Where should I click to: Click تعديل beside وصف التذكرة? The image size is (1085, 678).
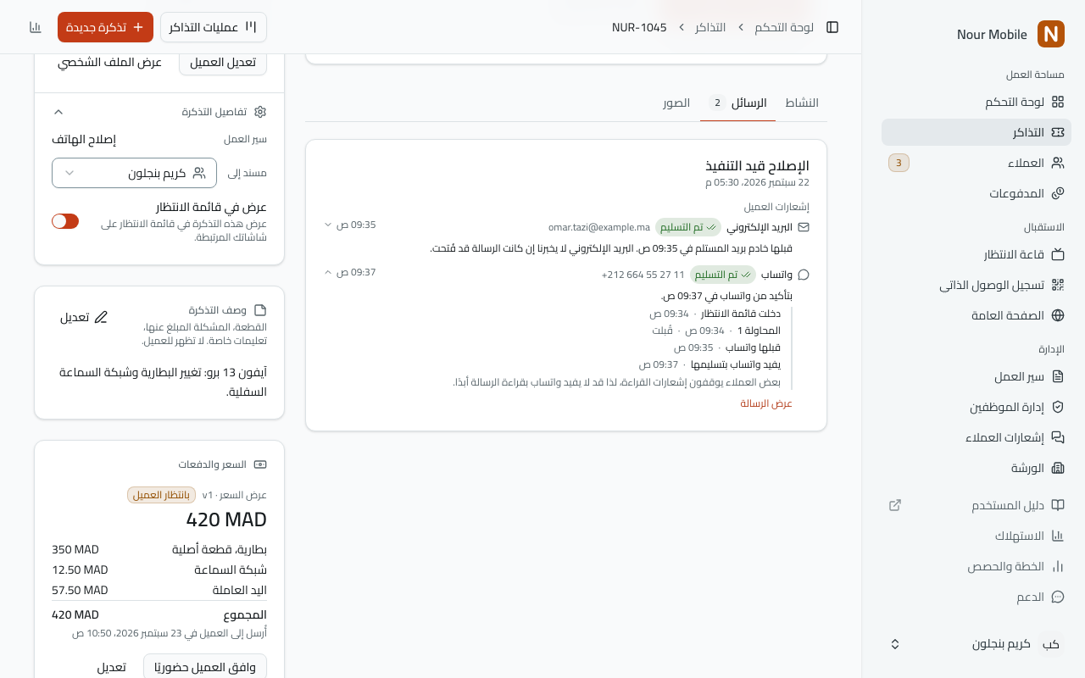tap(84, 317)
